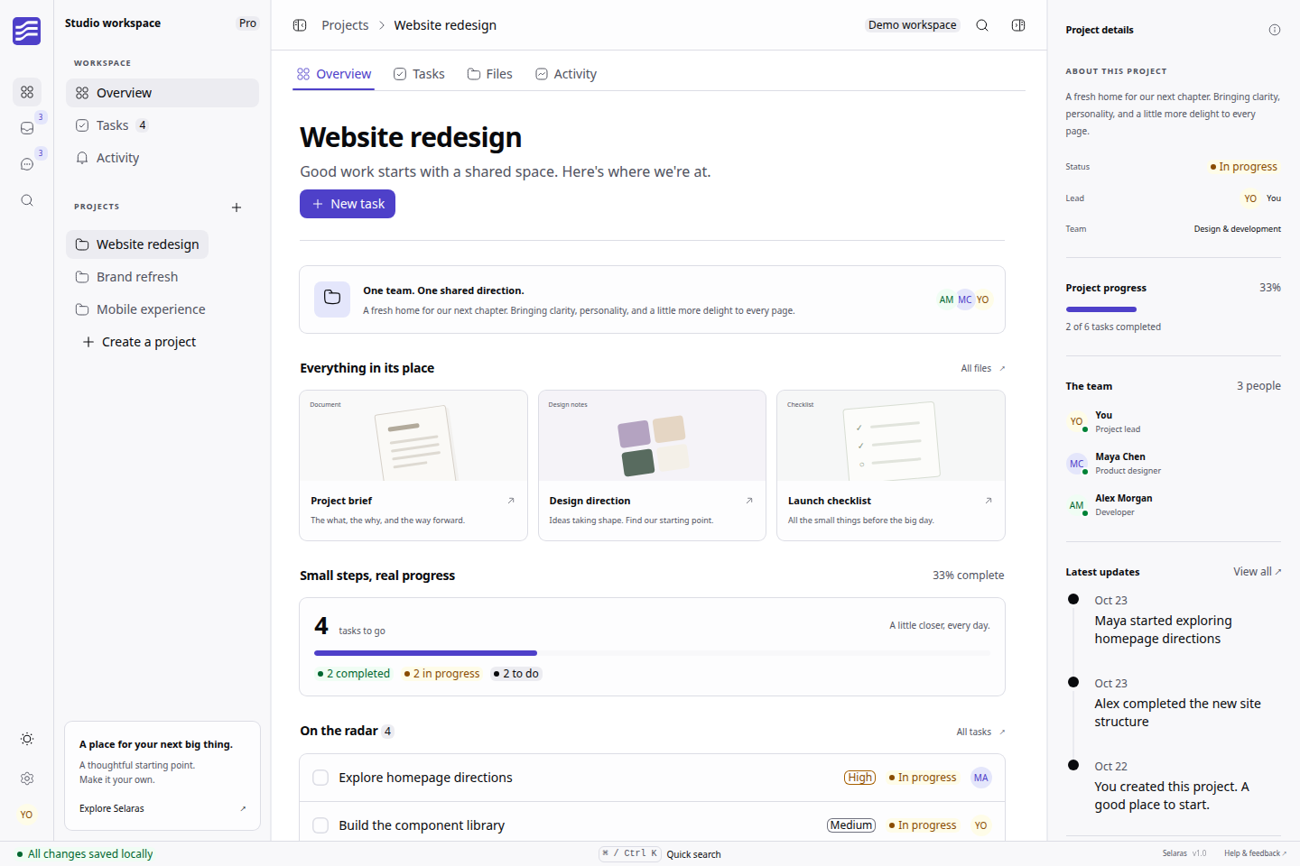Toggle the right details panel icon

click(1018, 25)
